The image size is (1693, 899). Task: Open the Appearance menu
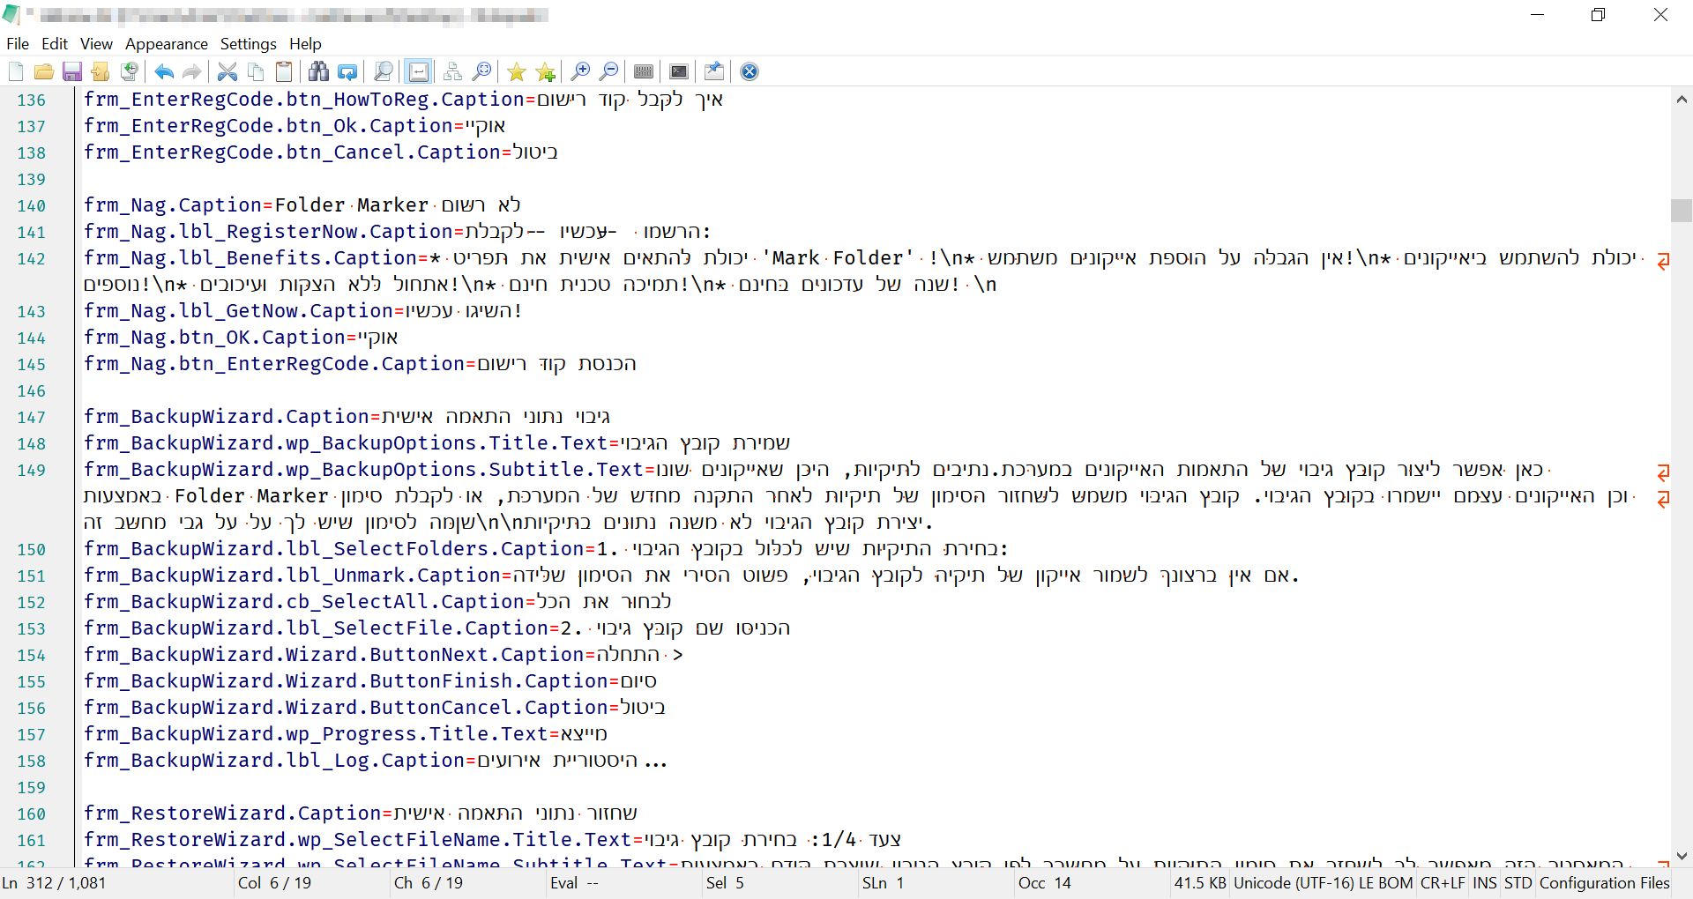(166, 44)
